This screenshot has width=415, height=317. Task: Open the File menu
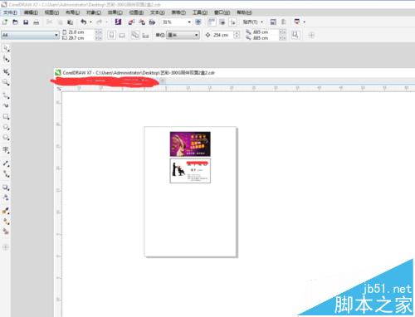pyautogui.click(x=10, y=12)
